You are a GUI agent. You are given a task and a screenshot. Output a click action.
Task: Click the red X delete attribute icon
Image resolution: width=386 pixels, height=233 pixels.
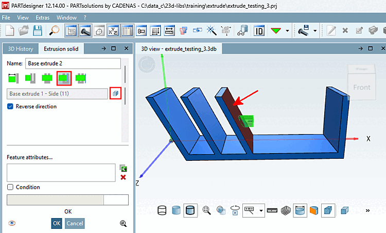coord(124,177)
